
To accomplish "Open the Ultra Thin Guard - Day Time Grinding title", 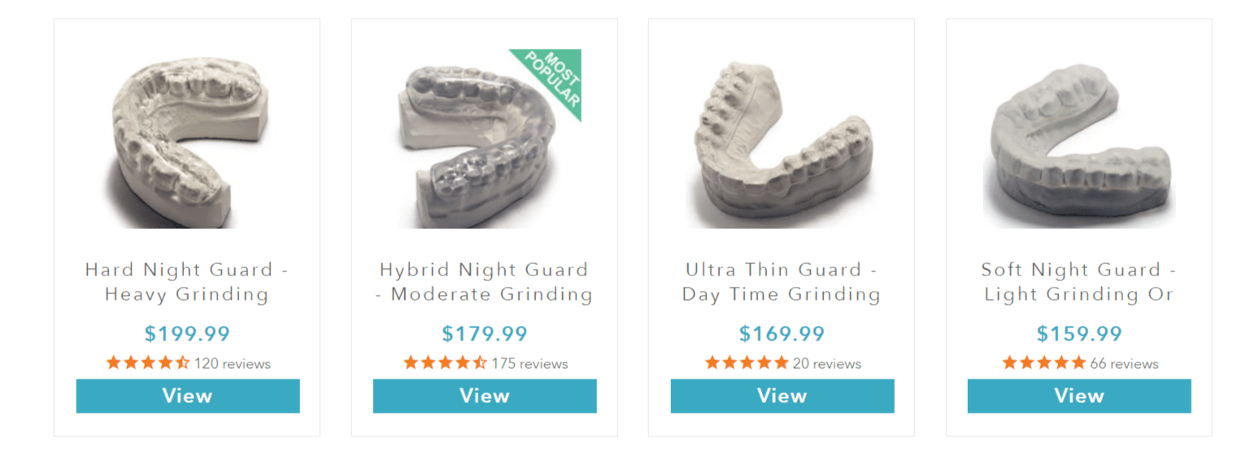I will 782,282.
